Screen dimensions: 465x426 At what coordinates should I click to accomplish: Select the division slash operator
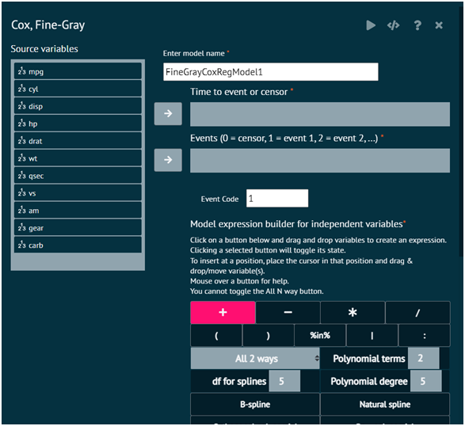[417, 313]
